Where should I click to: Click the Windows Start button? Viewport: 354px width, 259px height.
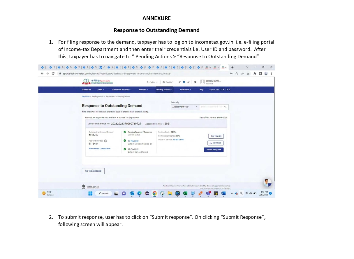[90, 193]
